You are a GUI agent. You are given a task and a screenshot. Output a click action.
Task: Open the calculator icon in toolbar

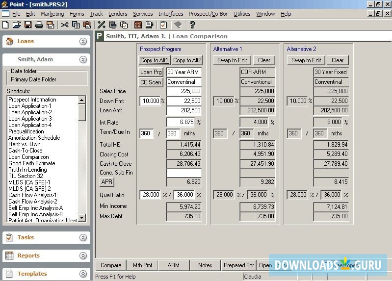click(x=138, y=25)
